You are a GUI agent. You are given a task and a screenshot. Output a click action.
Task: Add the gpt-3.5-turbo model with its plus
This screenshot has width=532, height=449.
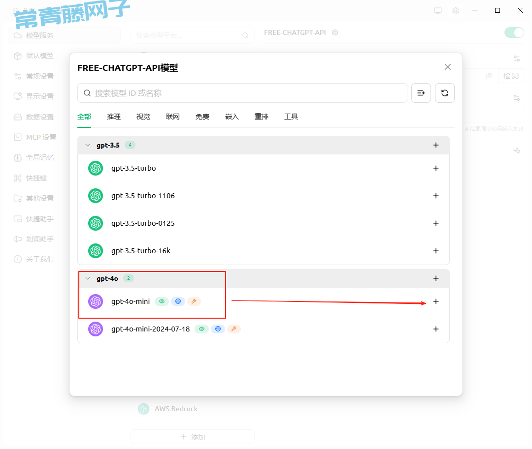(436, 168)
